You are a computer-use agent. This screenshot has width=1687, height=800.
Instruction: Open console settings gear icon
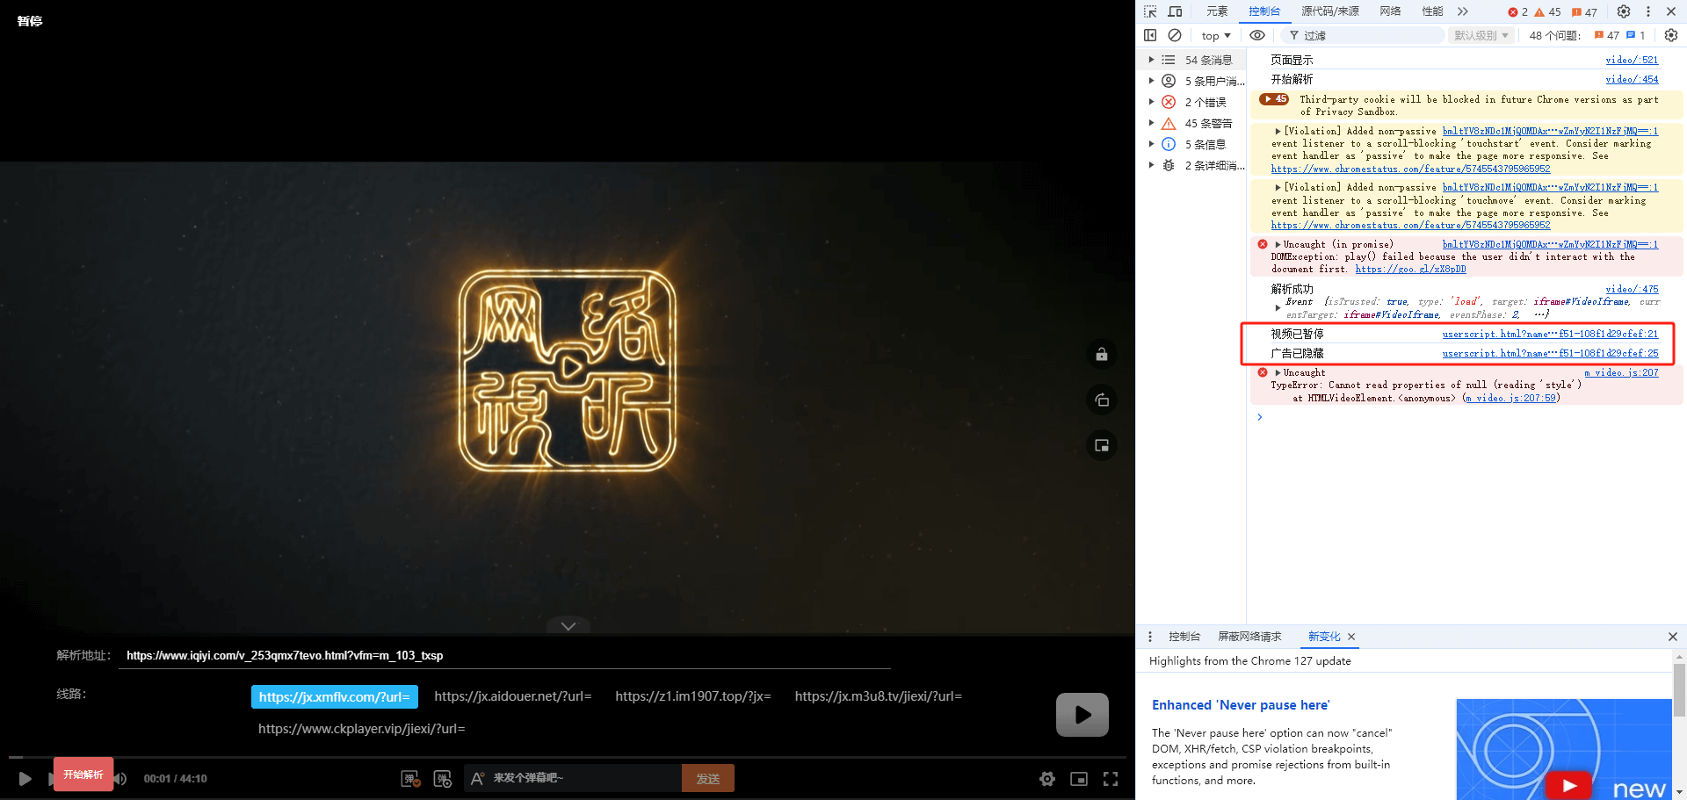pyautogui.click(x=1671, y=35)
